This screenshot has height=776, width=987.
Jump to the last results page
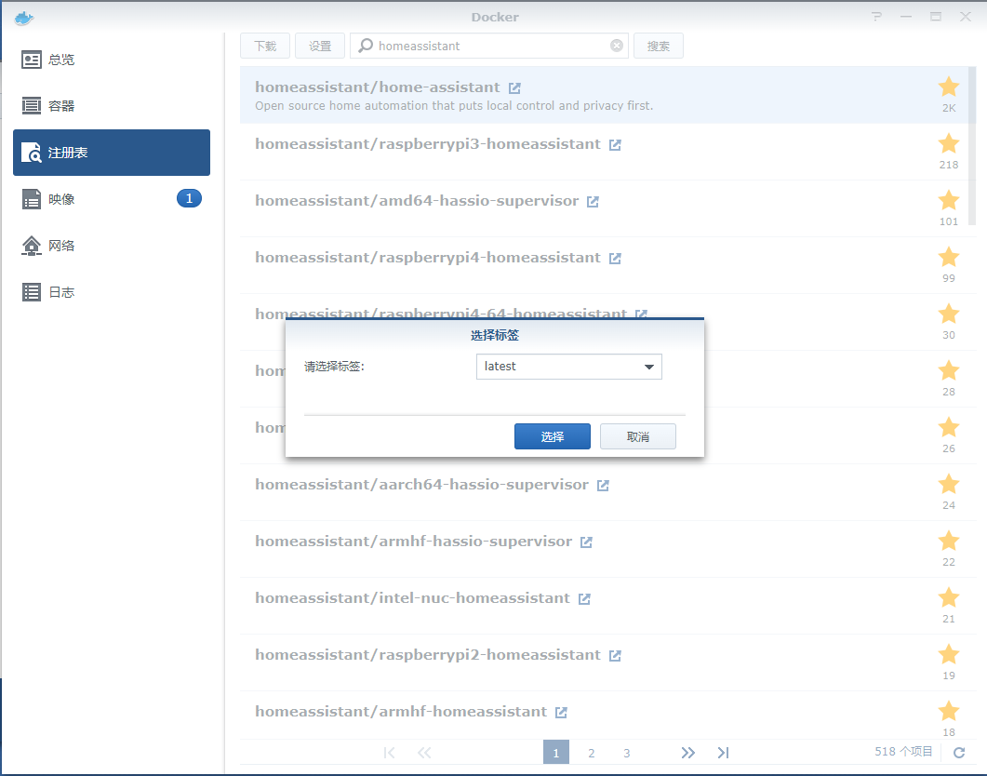click(x=723, y=752)
